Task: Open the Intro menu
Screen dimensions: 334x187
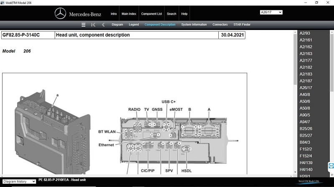Action: pos(114,14)
